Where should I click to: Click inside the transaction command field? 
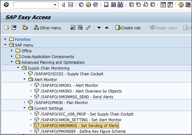coord(33,5)
